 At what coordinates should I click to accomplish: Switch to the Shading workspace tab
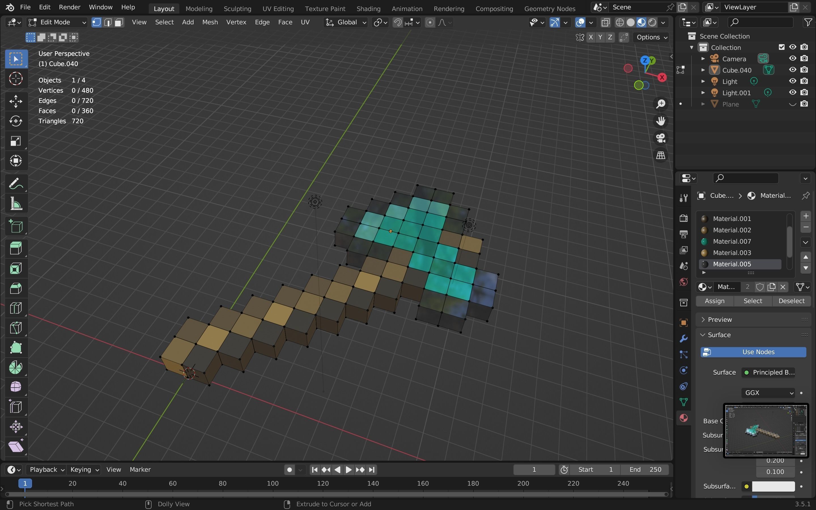click(x=368, y=8)
